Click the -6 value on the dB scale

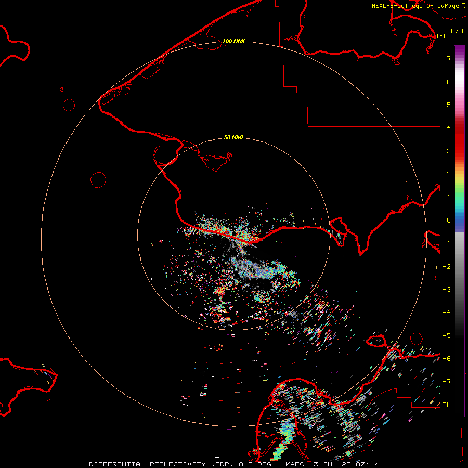click(x=447, y=358)
